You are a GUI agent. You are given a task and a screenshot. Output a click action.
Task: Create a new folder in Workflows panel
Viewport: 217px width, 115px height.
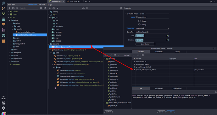pyautogui.click(x=13, y=8)
